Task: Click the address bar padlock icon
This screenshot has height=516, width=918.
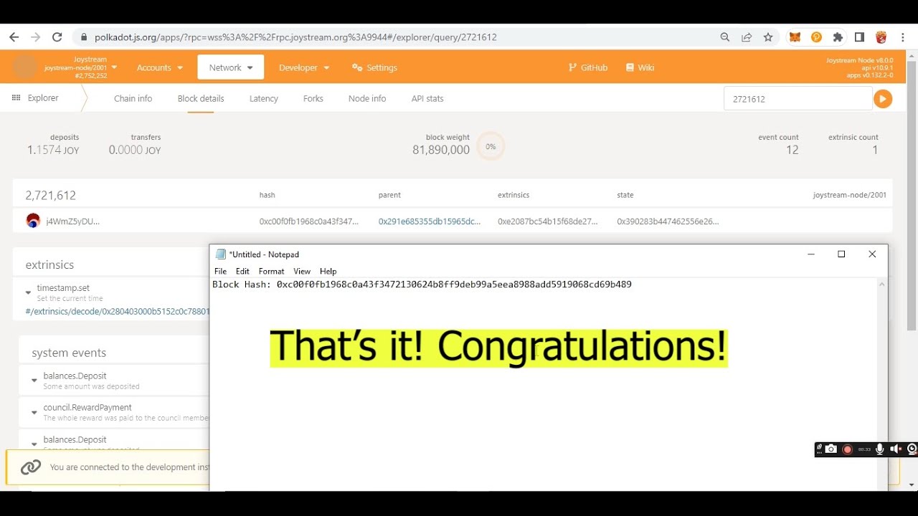Action: [84, 37]
